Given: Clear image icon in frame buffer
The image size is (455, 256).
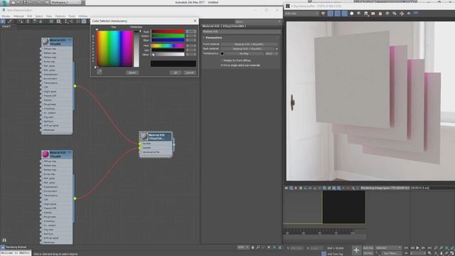Looking at the screenshot, I should (x=380, y=14).
